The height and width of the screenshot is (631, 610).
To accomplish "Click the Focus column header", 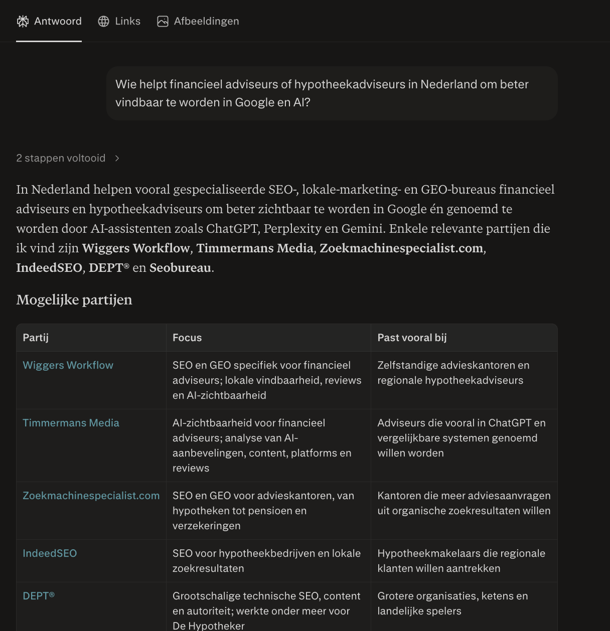I will (x=187, y=338).
